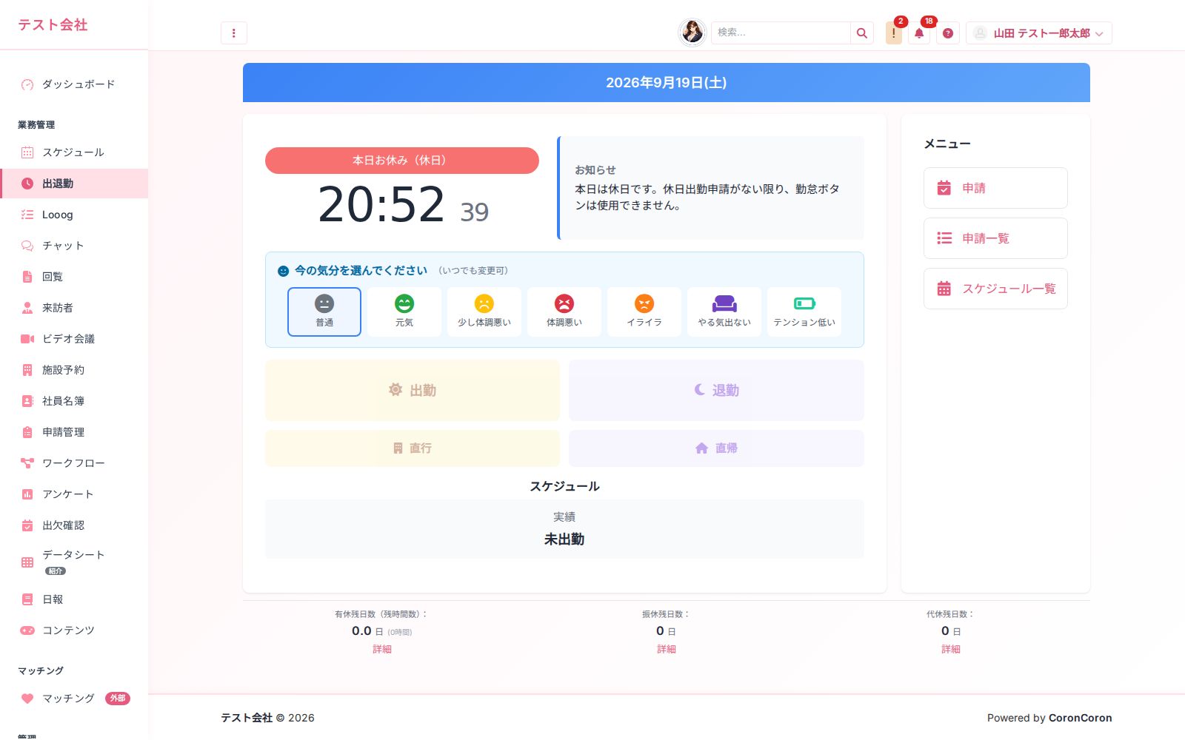Click the 来訪者 person icon in sidebar

tap(27, 308)
